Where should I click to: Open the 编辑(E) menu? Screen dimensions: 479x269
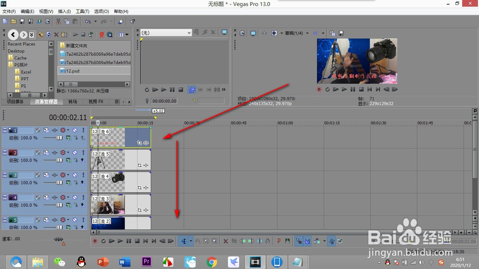pyautogui.click(x=27, y=11)
